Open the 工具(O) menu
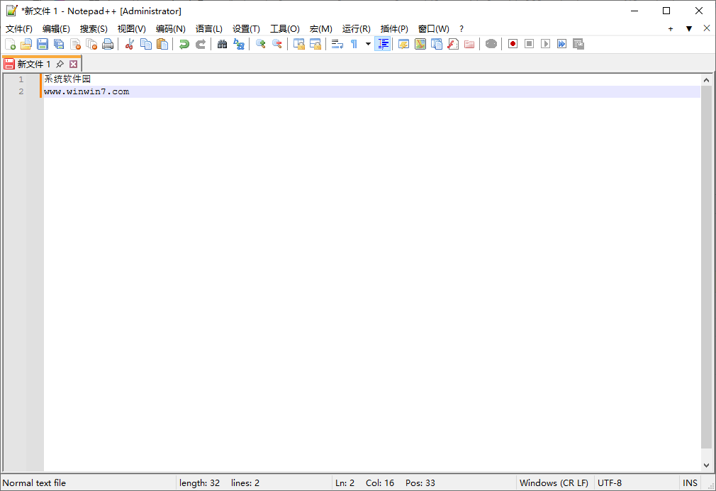Viewport: 716px width, 491px height. 284,29
